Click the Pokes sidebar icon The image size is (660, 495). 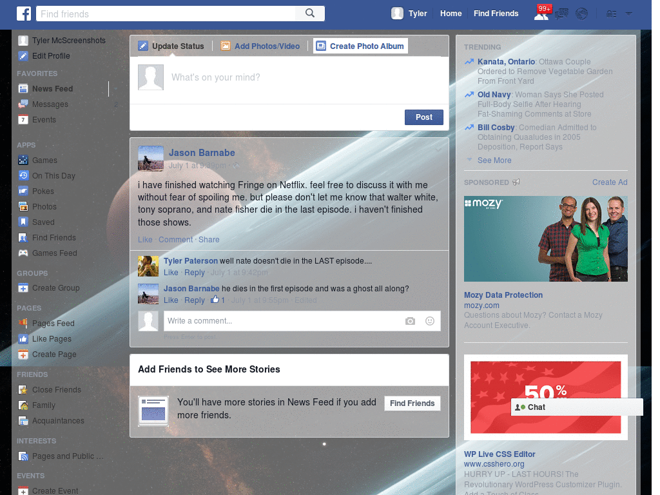(x=23, y=191)
